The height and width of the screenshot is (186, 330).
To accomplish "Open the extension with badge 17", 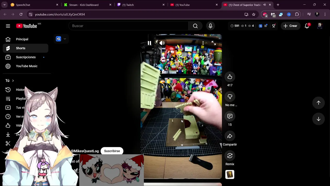I will pos(273,14).
